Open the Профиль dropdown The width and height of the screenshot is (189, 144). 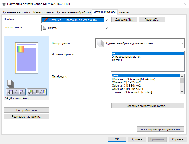click(x=75, y=20)
